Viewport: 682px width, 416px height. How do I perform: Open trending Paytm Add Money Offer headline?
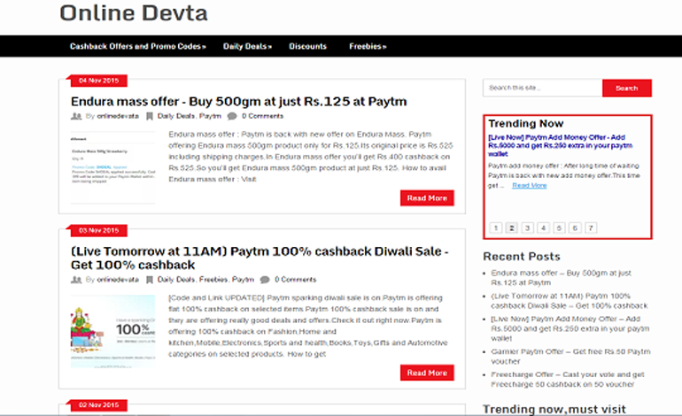click(x=560, y=145)
